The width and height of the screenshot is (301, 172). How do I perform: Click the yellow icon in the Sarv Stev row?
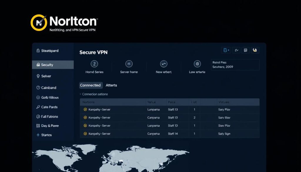click(x=85, y=118)
